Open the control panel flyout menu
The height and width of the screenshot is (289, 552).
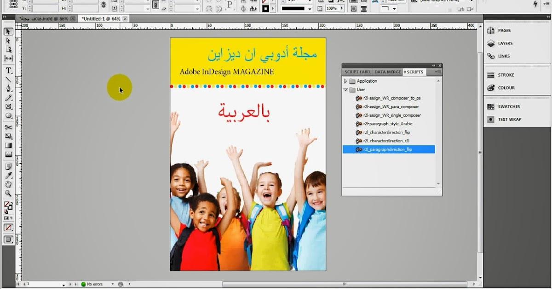tap(547, 4)
